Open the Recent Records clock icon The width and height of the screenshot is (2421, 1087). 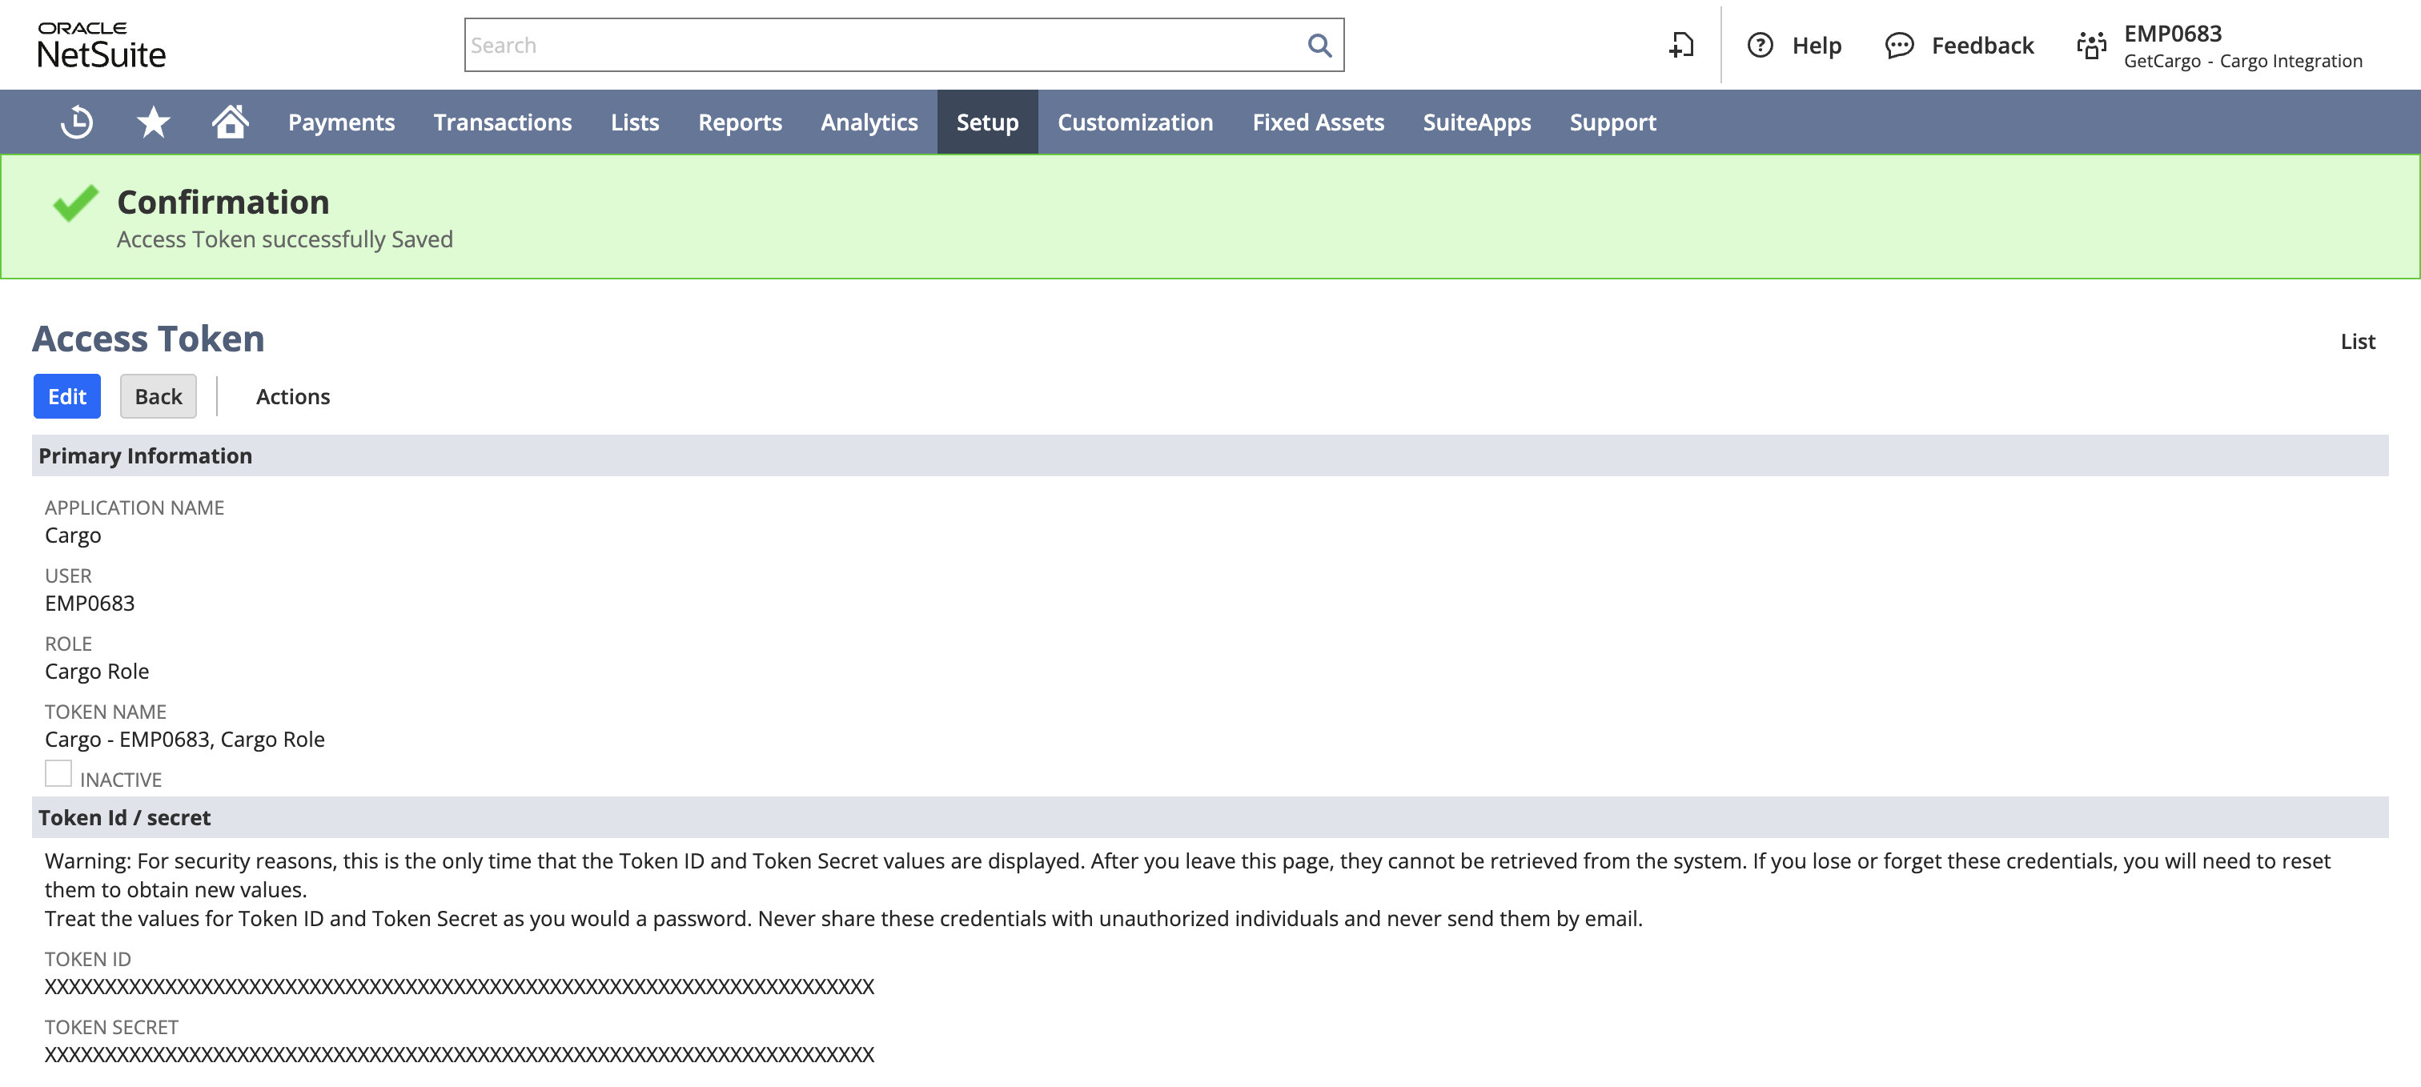(x=76, y=122)
